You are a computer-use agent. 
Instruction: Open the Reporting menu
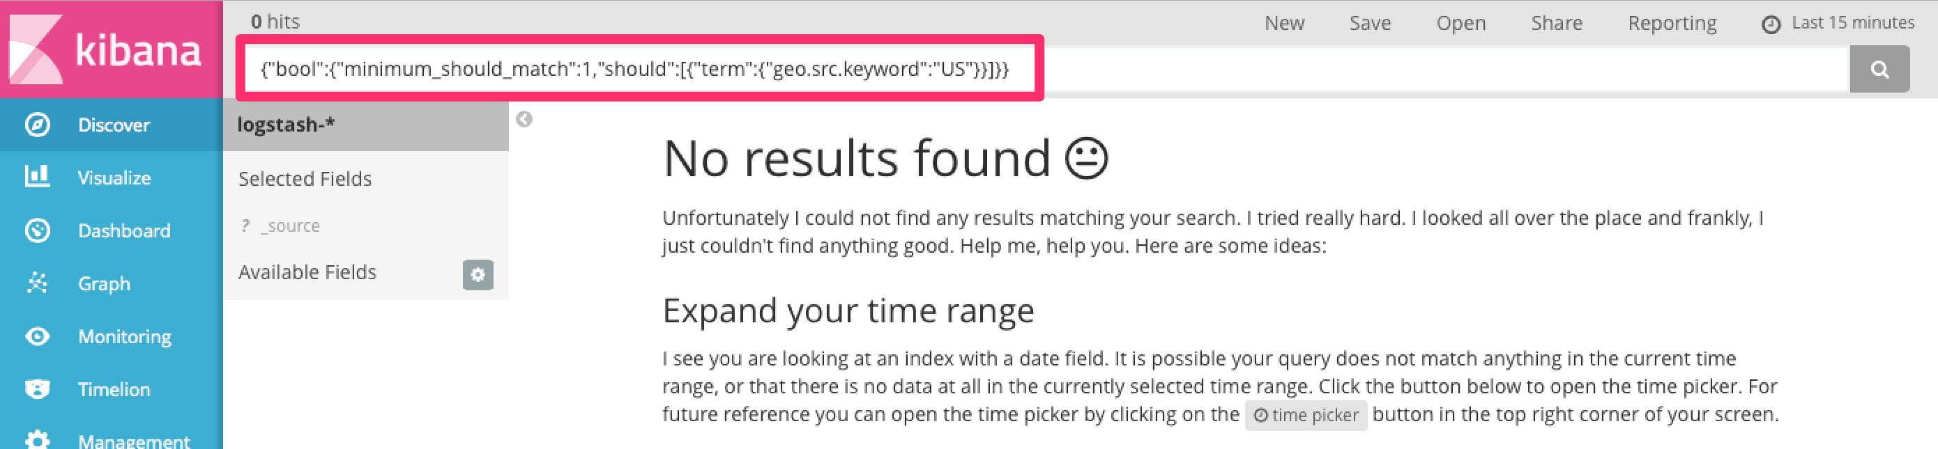point(1672,23)
